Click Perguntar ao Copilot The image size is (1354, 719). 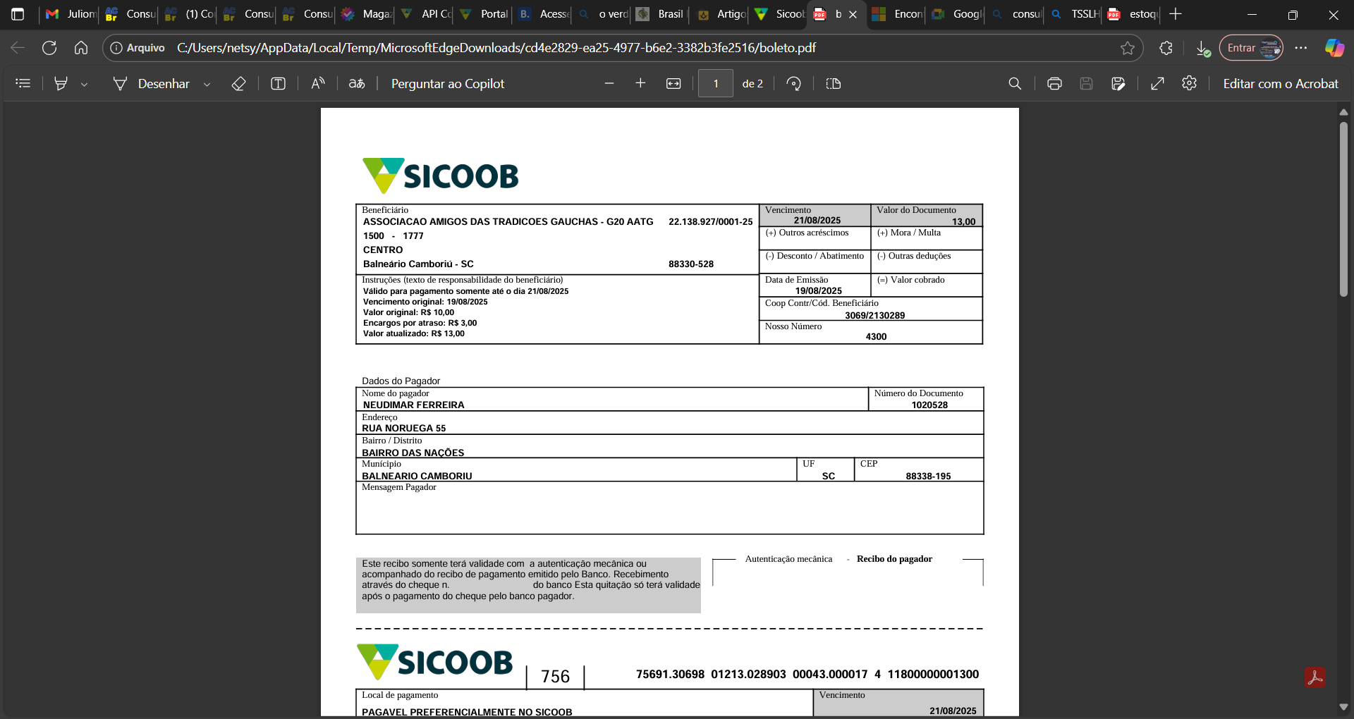tap(448, 83)
